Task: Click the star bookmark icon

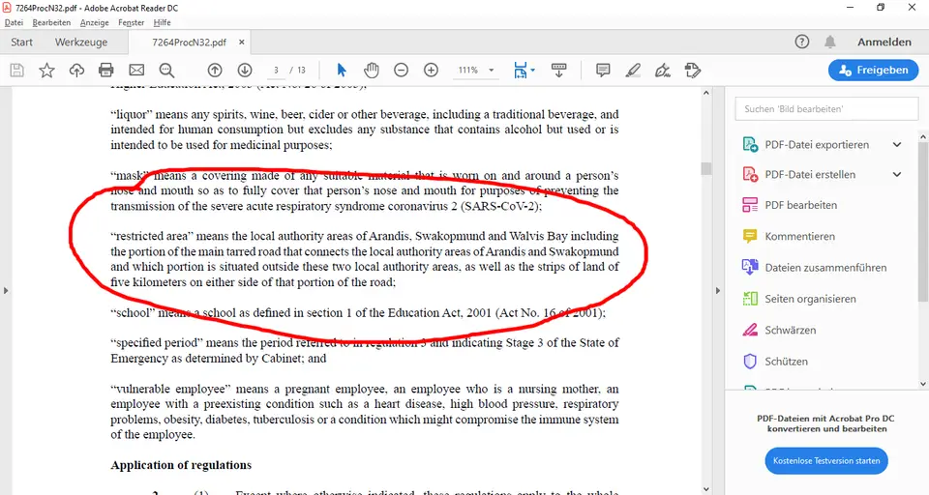Action: click(x=46, y=71)
